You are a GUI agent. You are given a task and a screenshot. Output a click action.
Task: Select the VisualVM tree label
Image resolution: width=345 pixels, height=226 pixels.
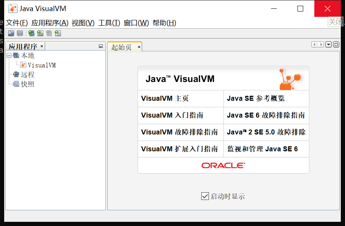pos(42,65)
